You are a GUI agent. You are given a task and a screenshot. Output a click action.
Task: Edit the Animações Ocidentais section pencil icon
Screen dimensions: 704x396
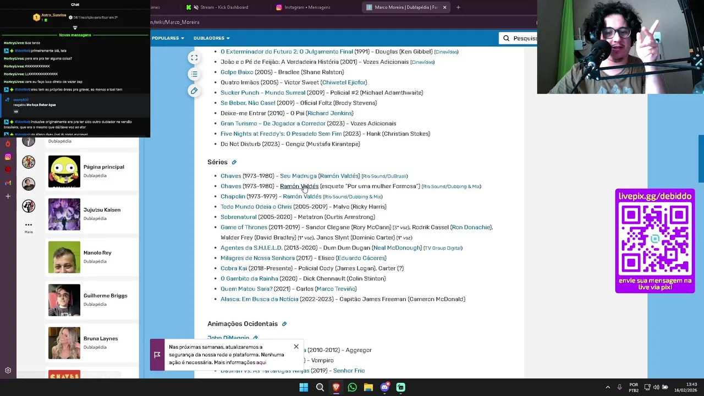284,324
